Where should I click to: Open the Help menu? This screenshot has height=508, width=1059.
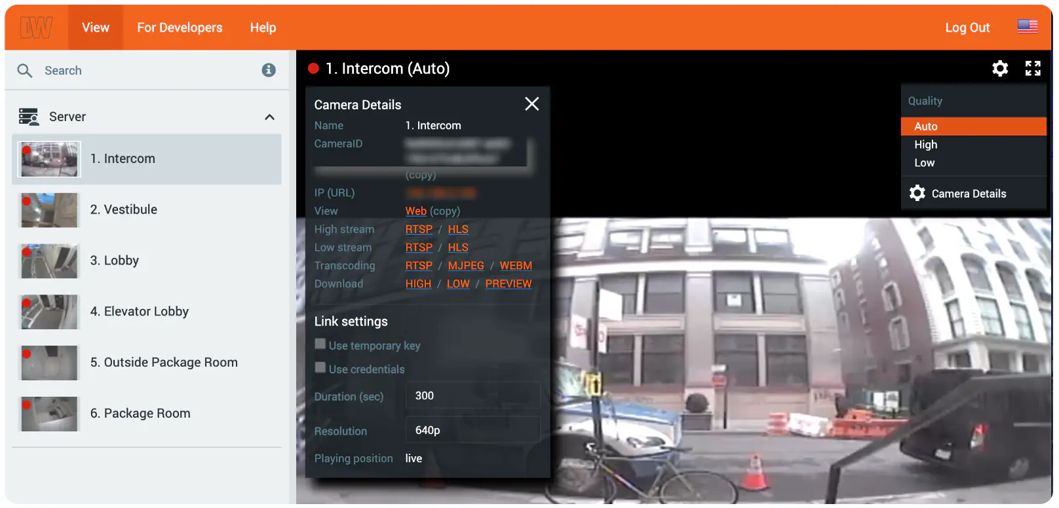click(263, 27)
